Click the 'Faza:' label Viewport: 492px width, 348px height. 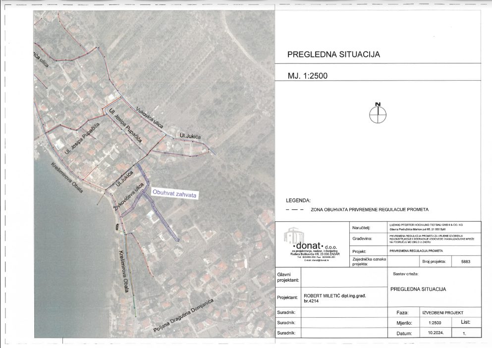point(402,312)
